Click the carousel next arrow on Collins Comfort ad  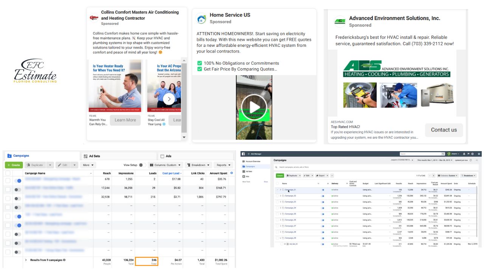pyautogui.click(x=169, y=99)
